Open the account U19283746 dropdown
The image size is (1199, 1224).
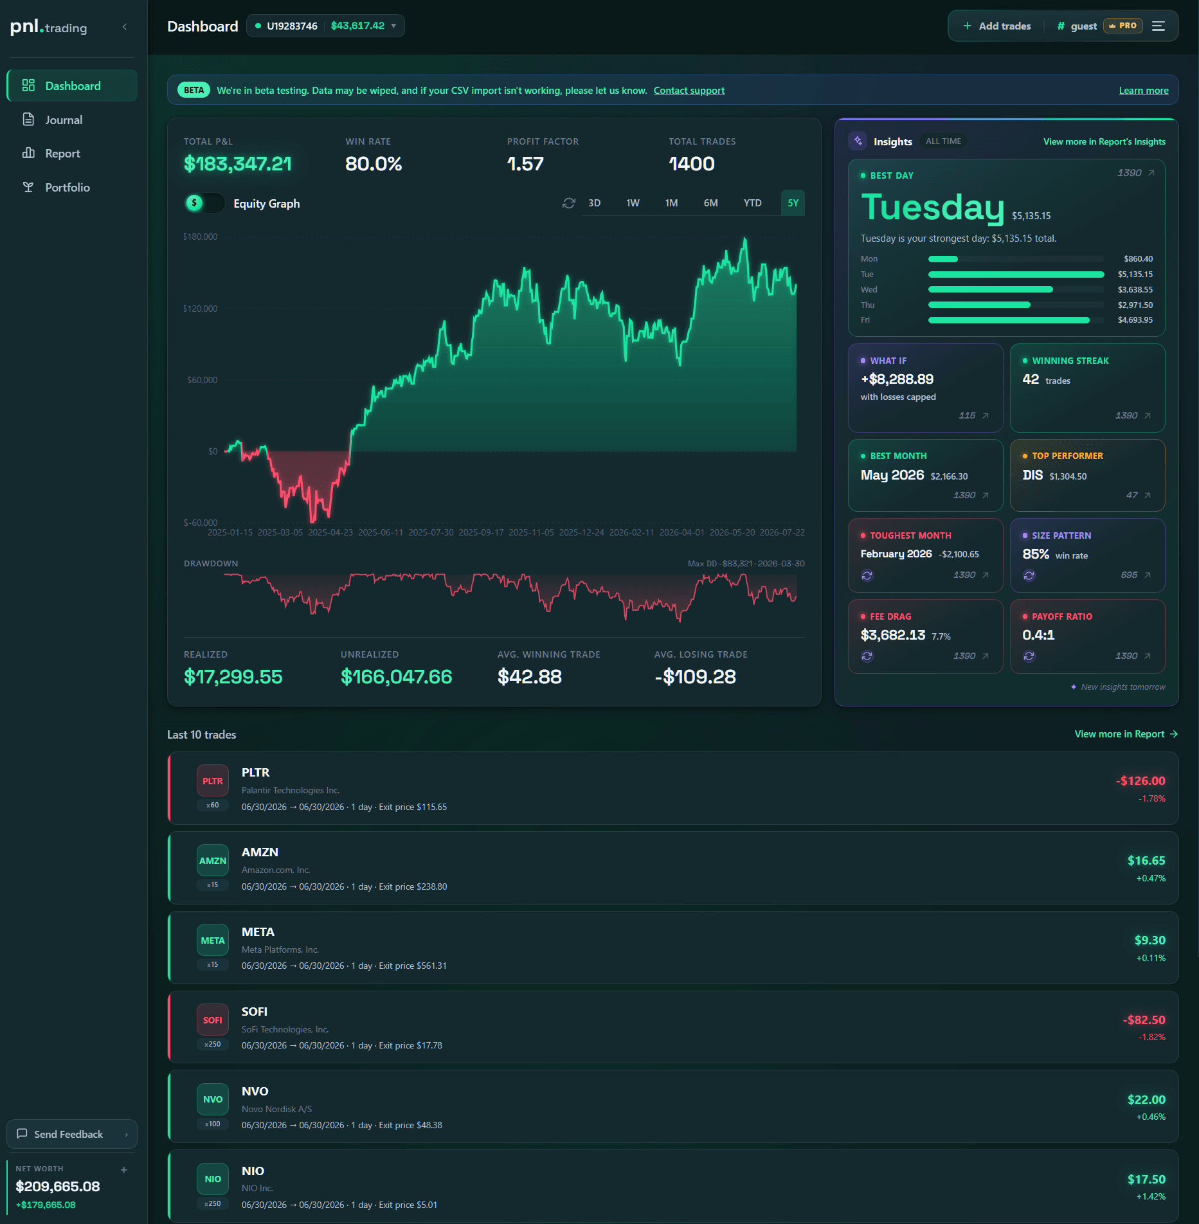(325, 26)
